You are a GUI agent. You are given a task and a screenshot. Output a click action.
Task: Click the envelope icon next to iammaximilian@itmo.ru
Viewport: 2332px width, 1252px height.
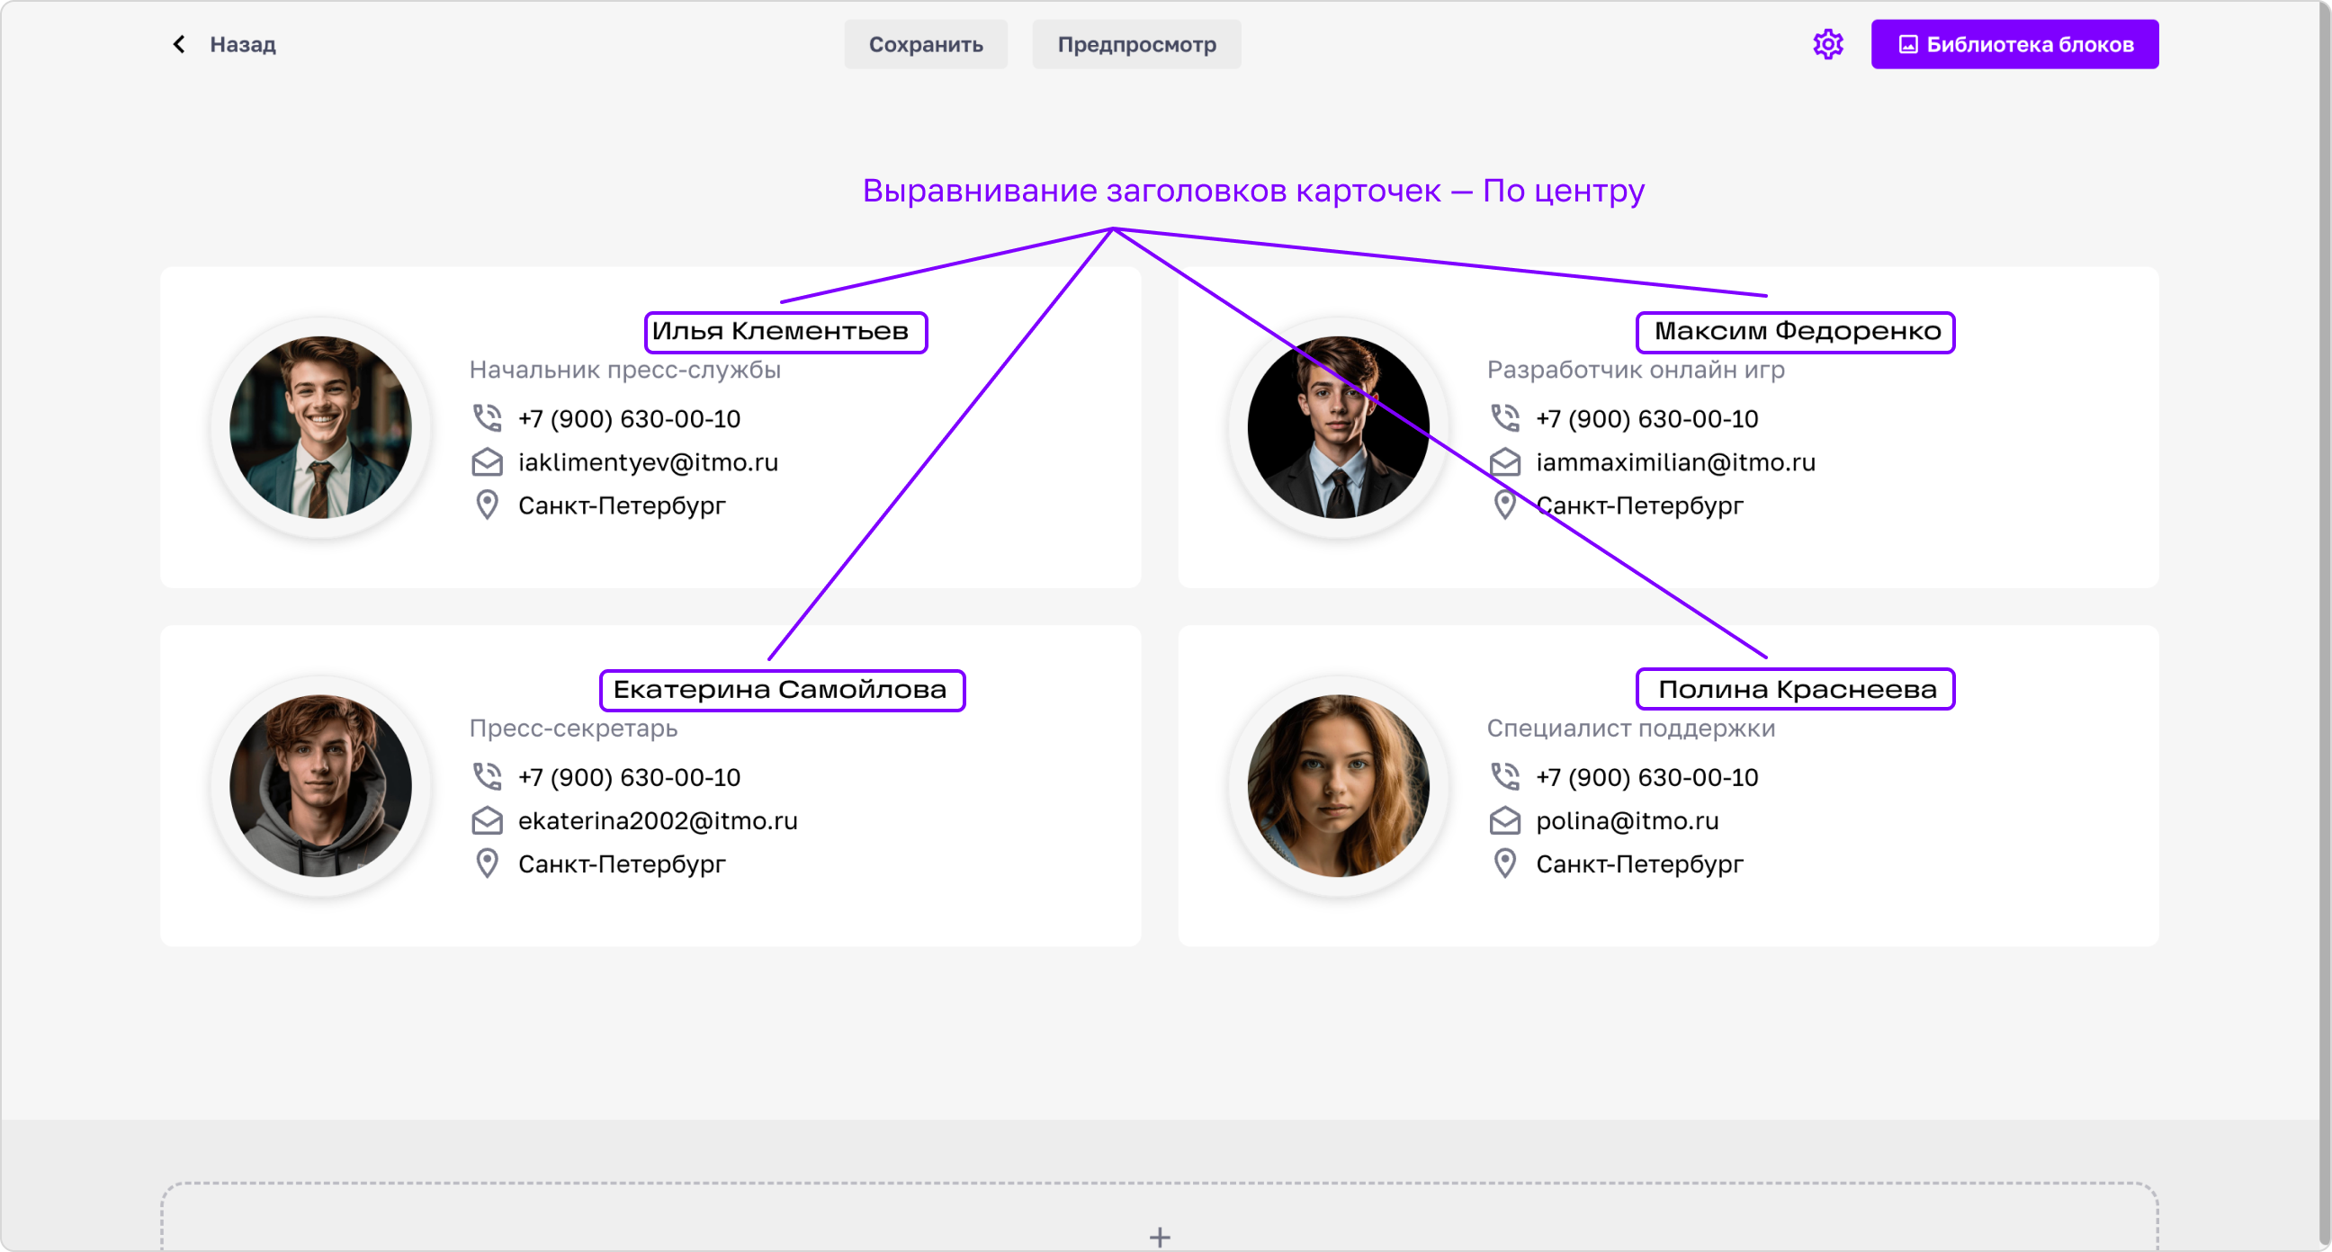tap(1504, 461)
